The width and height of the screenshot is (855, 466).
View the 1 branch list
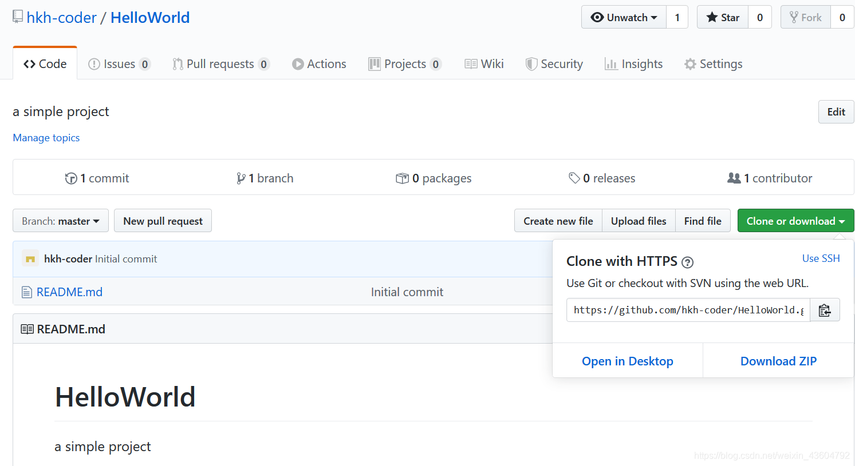(x=265, y=178)
